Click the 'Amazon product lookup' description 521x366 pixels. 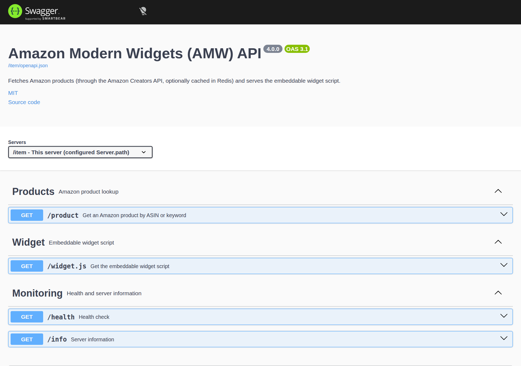point(88,192)
